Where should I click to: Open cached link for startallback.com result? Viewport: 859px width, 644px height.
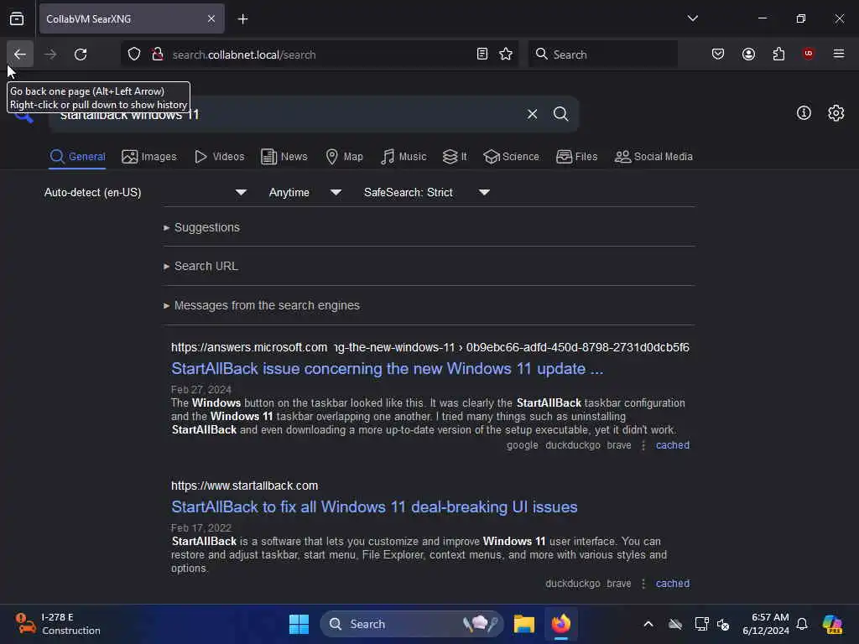coord(672,584)
